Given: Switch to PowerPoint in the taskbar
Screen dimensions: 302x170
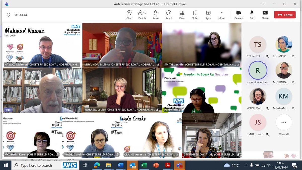Looking at the screenshot, I should [x=156, y=165].
